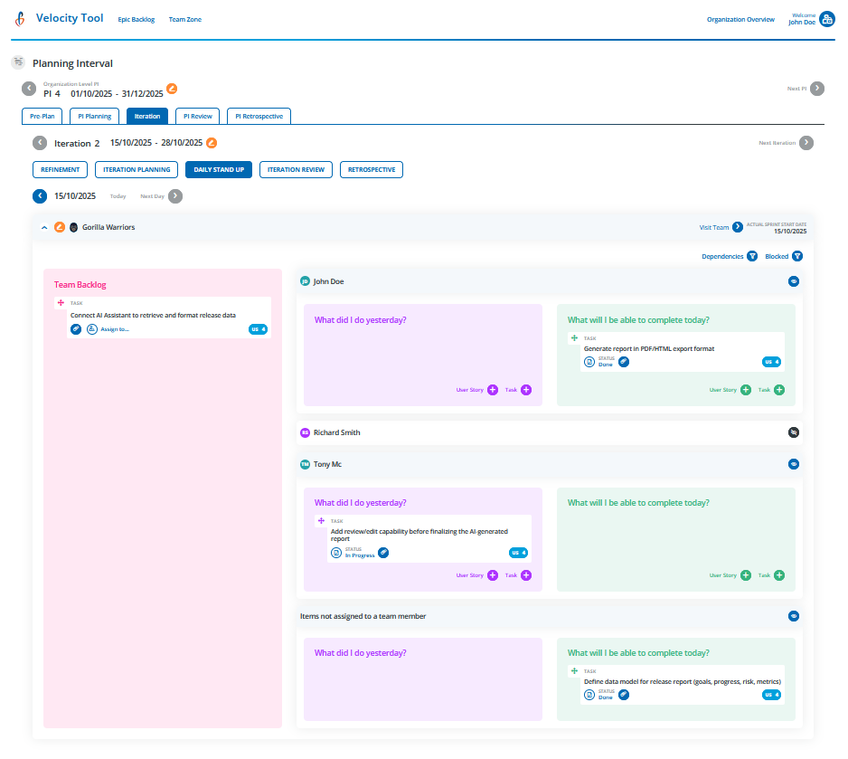The image size is (848, 759).
Task: Go to previous day from 15/10/2025
Action: (40, 195)
